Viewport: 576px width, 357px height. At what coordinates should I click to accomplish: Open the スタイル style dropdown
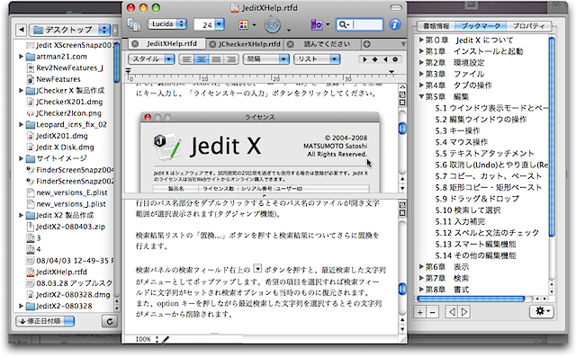coord(151,59)
